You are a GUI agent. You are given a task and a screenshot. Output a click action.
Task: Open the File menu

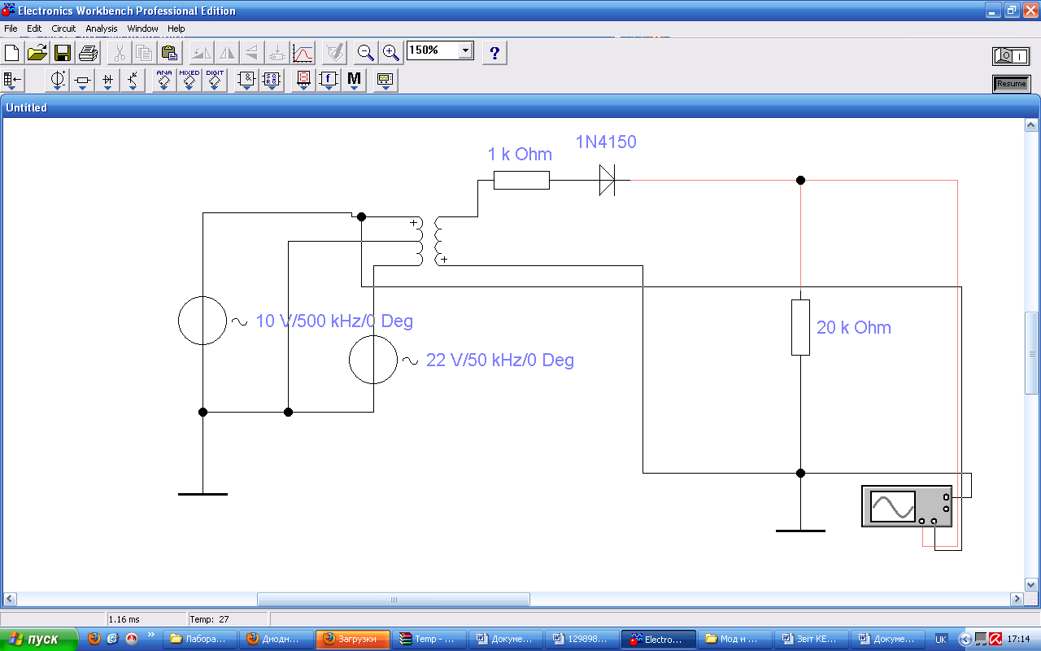coord(11,28)
